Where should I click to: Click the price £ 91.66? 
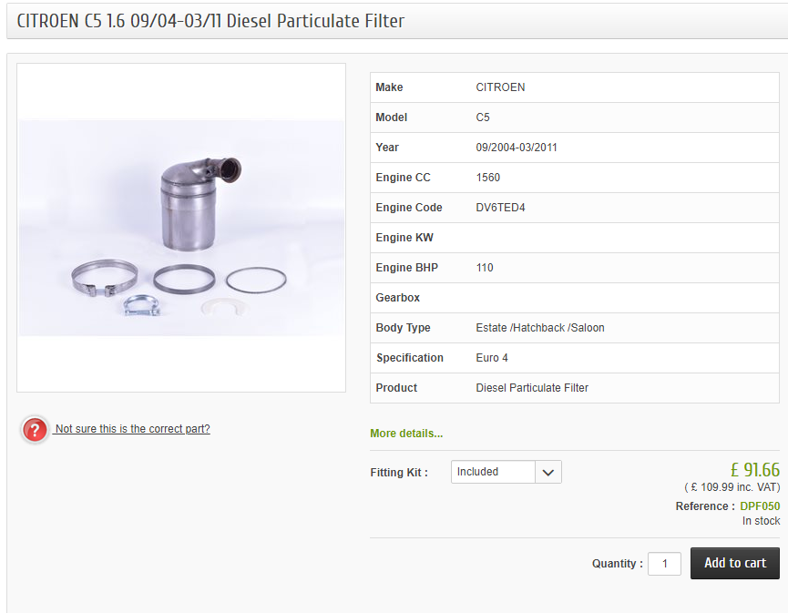(755, 470)
